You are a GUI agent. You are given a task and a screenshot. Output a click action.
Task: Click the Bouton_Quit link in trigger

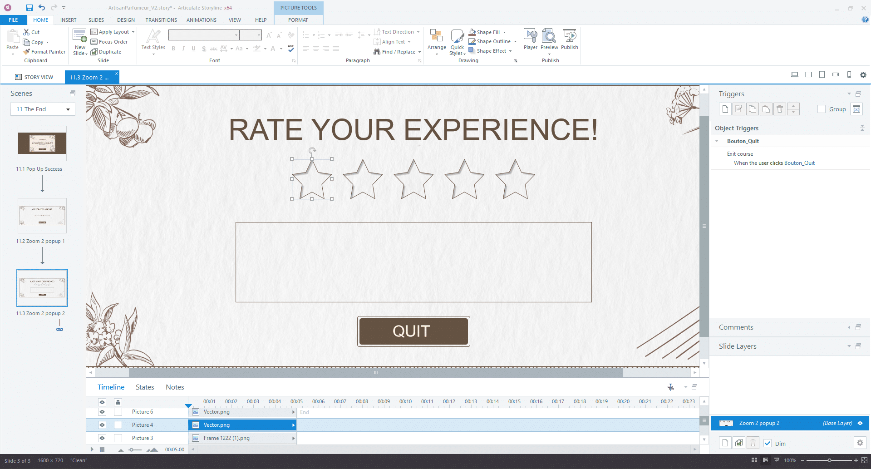click(x=799, y=163)
